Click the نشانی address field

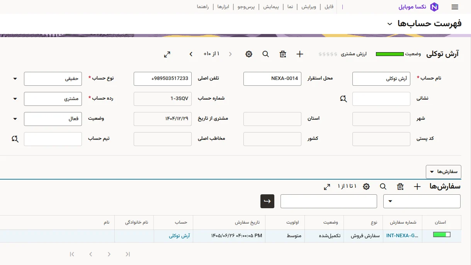[x=381, y=99]
